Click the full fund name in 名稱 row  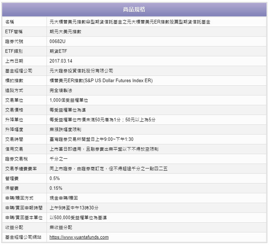point(130,22)
